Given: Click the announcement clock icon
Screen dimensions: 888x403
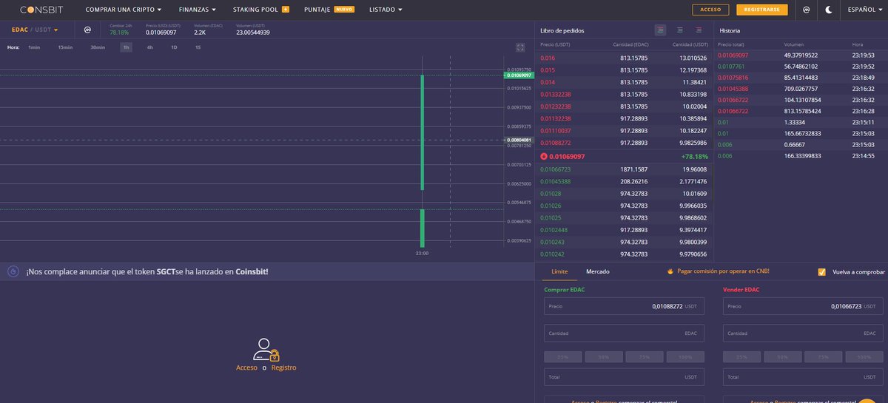Looking at the screenshot, I should (x=13, y=271).
